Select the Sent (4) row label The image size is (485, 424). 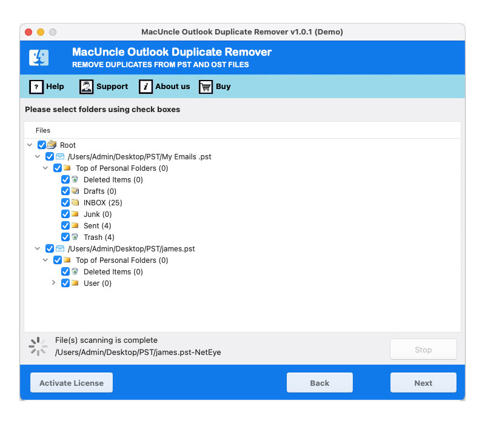pyautogui.click(x=98, y=225)
